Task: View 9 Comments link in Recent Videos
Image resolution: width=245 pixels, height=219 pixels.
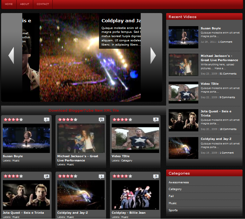Action: click(227, 97)
